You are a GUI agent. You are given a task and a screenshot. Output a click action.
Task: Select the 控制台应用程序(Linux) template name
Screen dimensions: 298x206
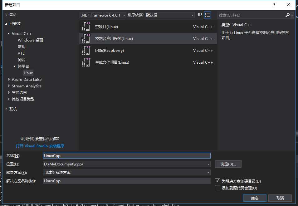click(114, 39)
